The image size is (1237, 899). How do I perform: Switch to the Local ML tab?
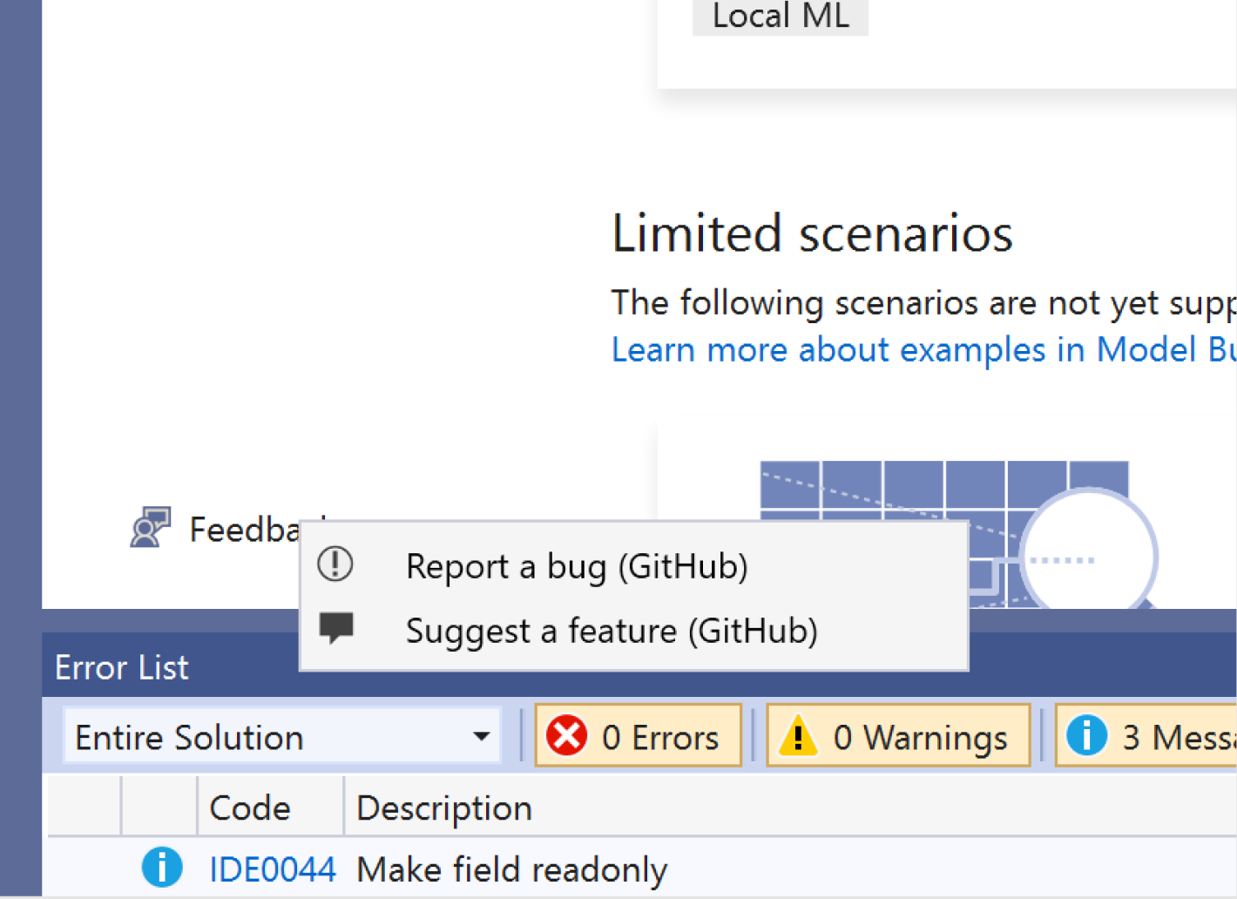click(780, 16)
